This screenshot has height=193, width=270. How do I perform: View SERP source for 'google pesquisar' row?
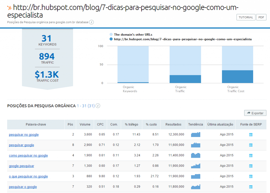click(251, 166)
